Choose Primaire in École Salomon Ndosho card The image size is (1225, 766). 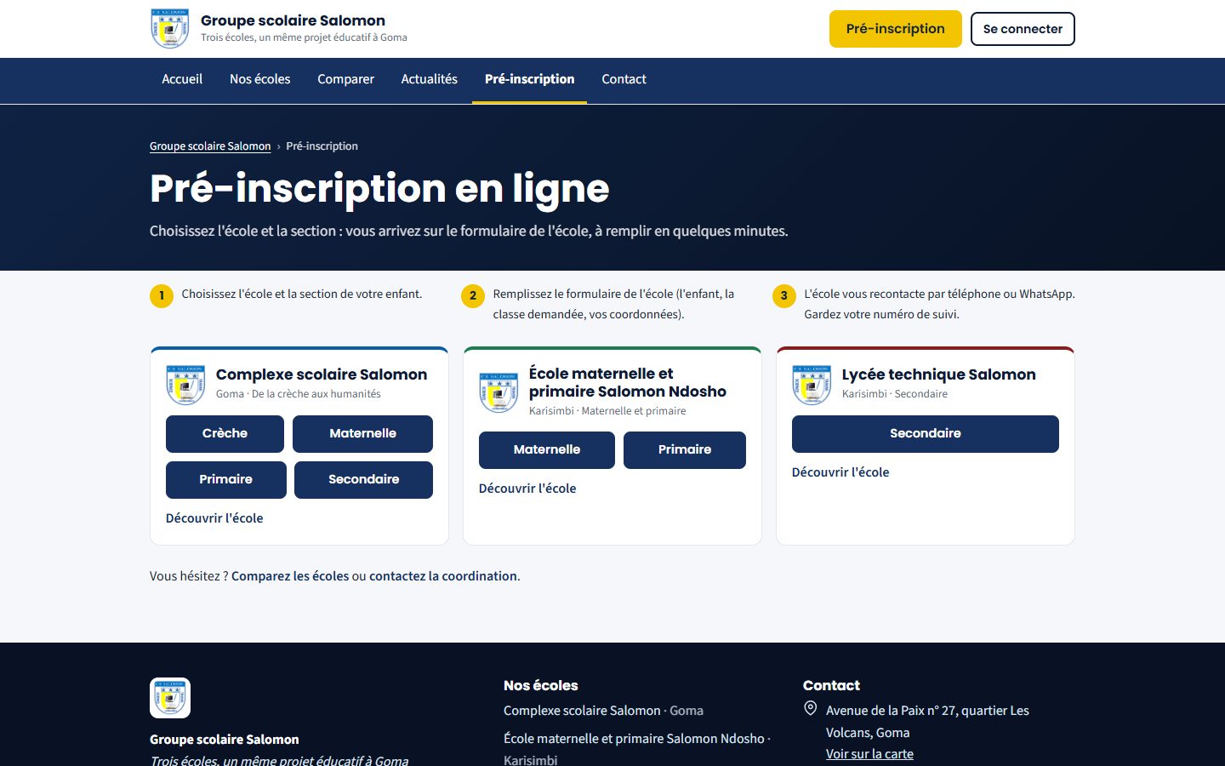click(684, 450)
